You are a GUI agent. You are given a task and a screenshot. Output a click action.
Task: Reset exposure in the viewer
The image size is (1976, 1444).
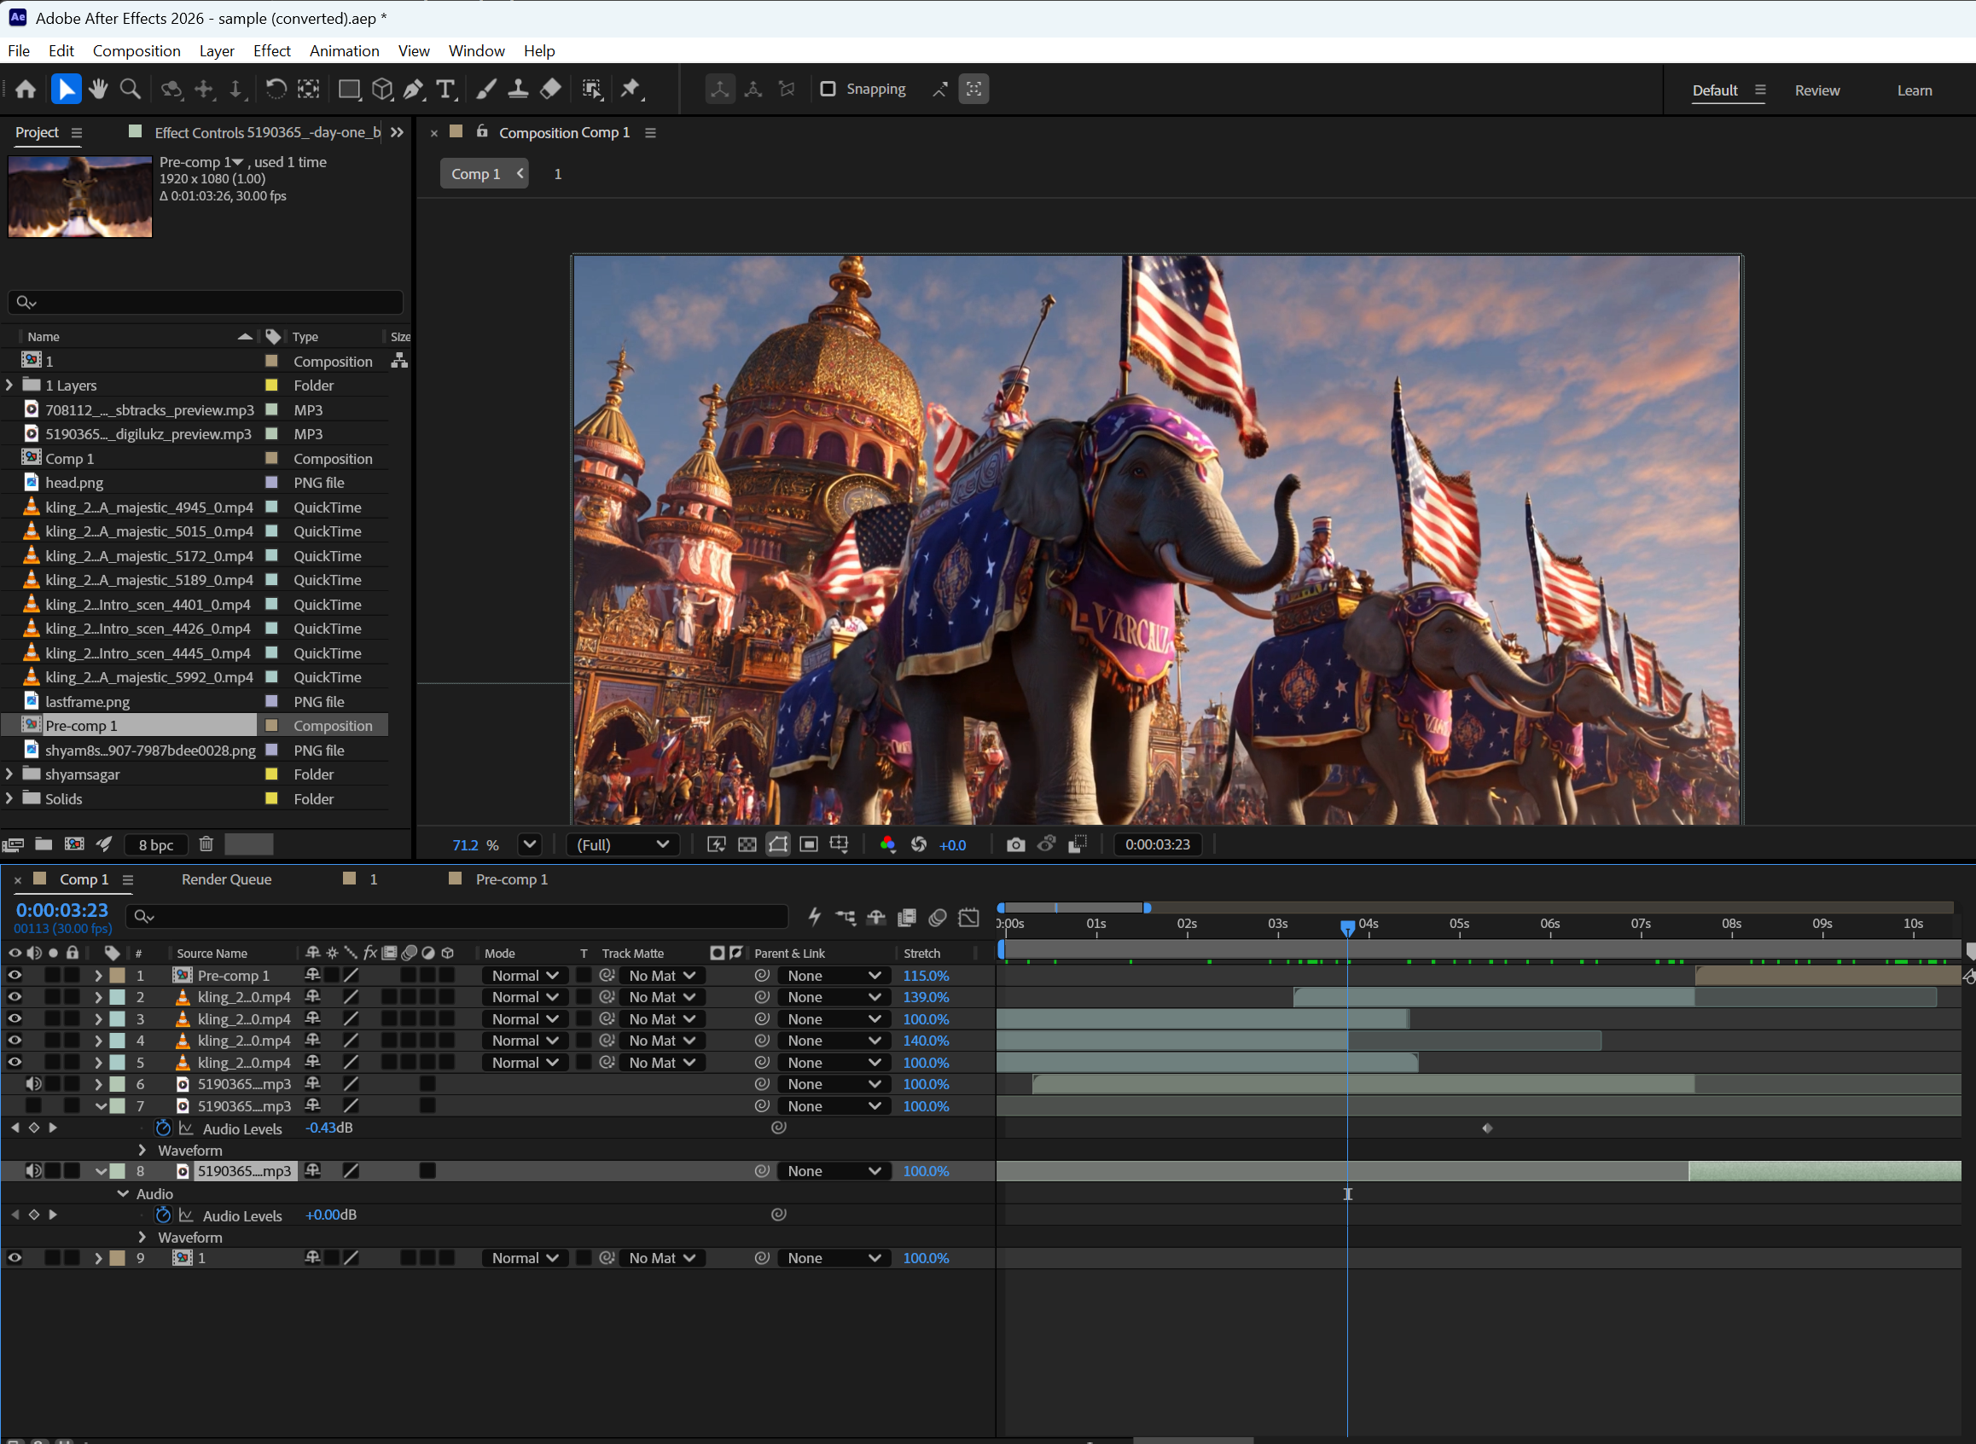[919, 845]
